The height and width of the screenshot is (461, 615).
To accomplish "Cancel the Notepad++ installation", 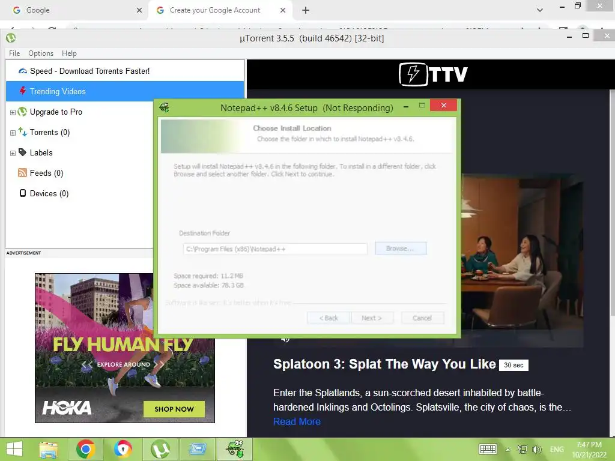I will [x=422, y=318].
